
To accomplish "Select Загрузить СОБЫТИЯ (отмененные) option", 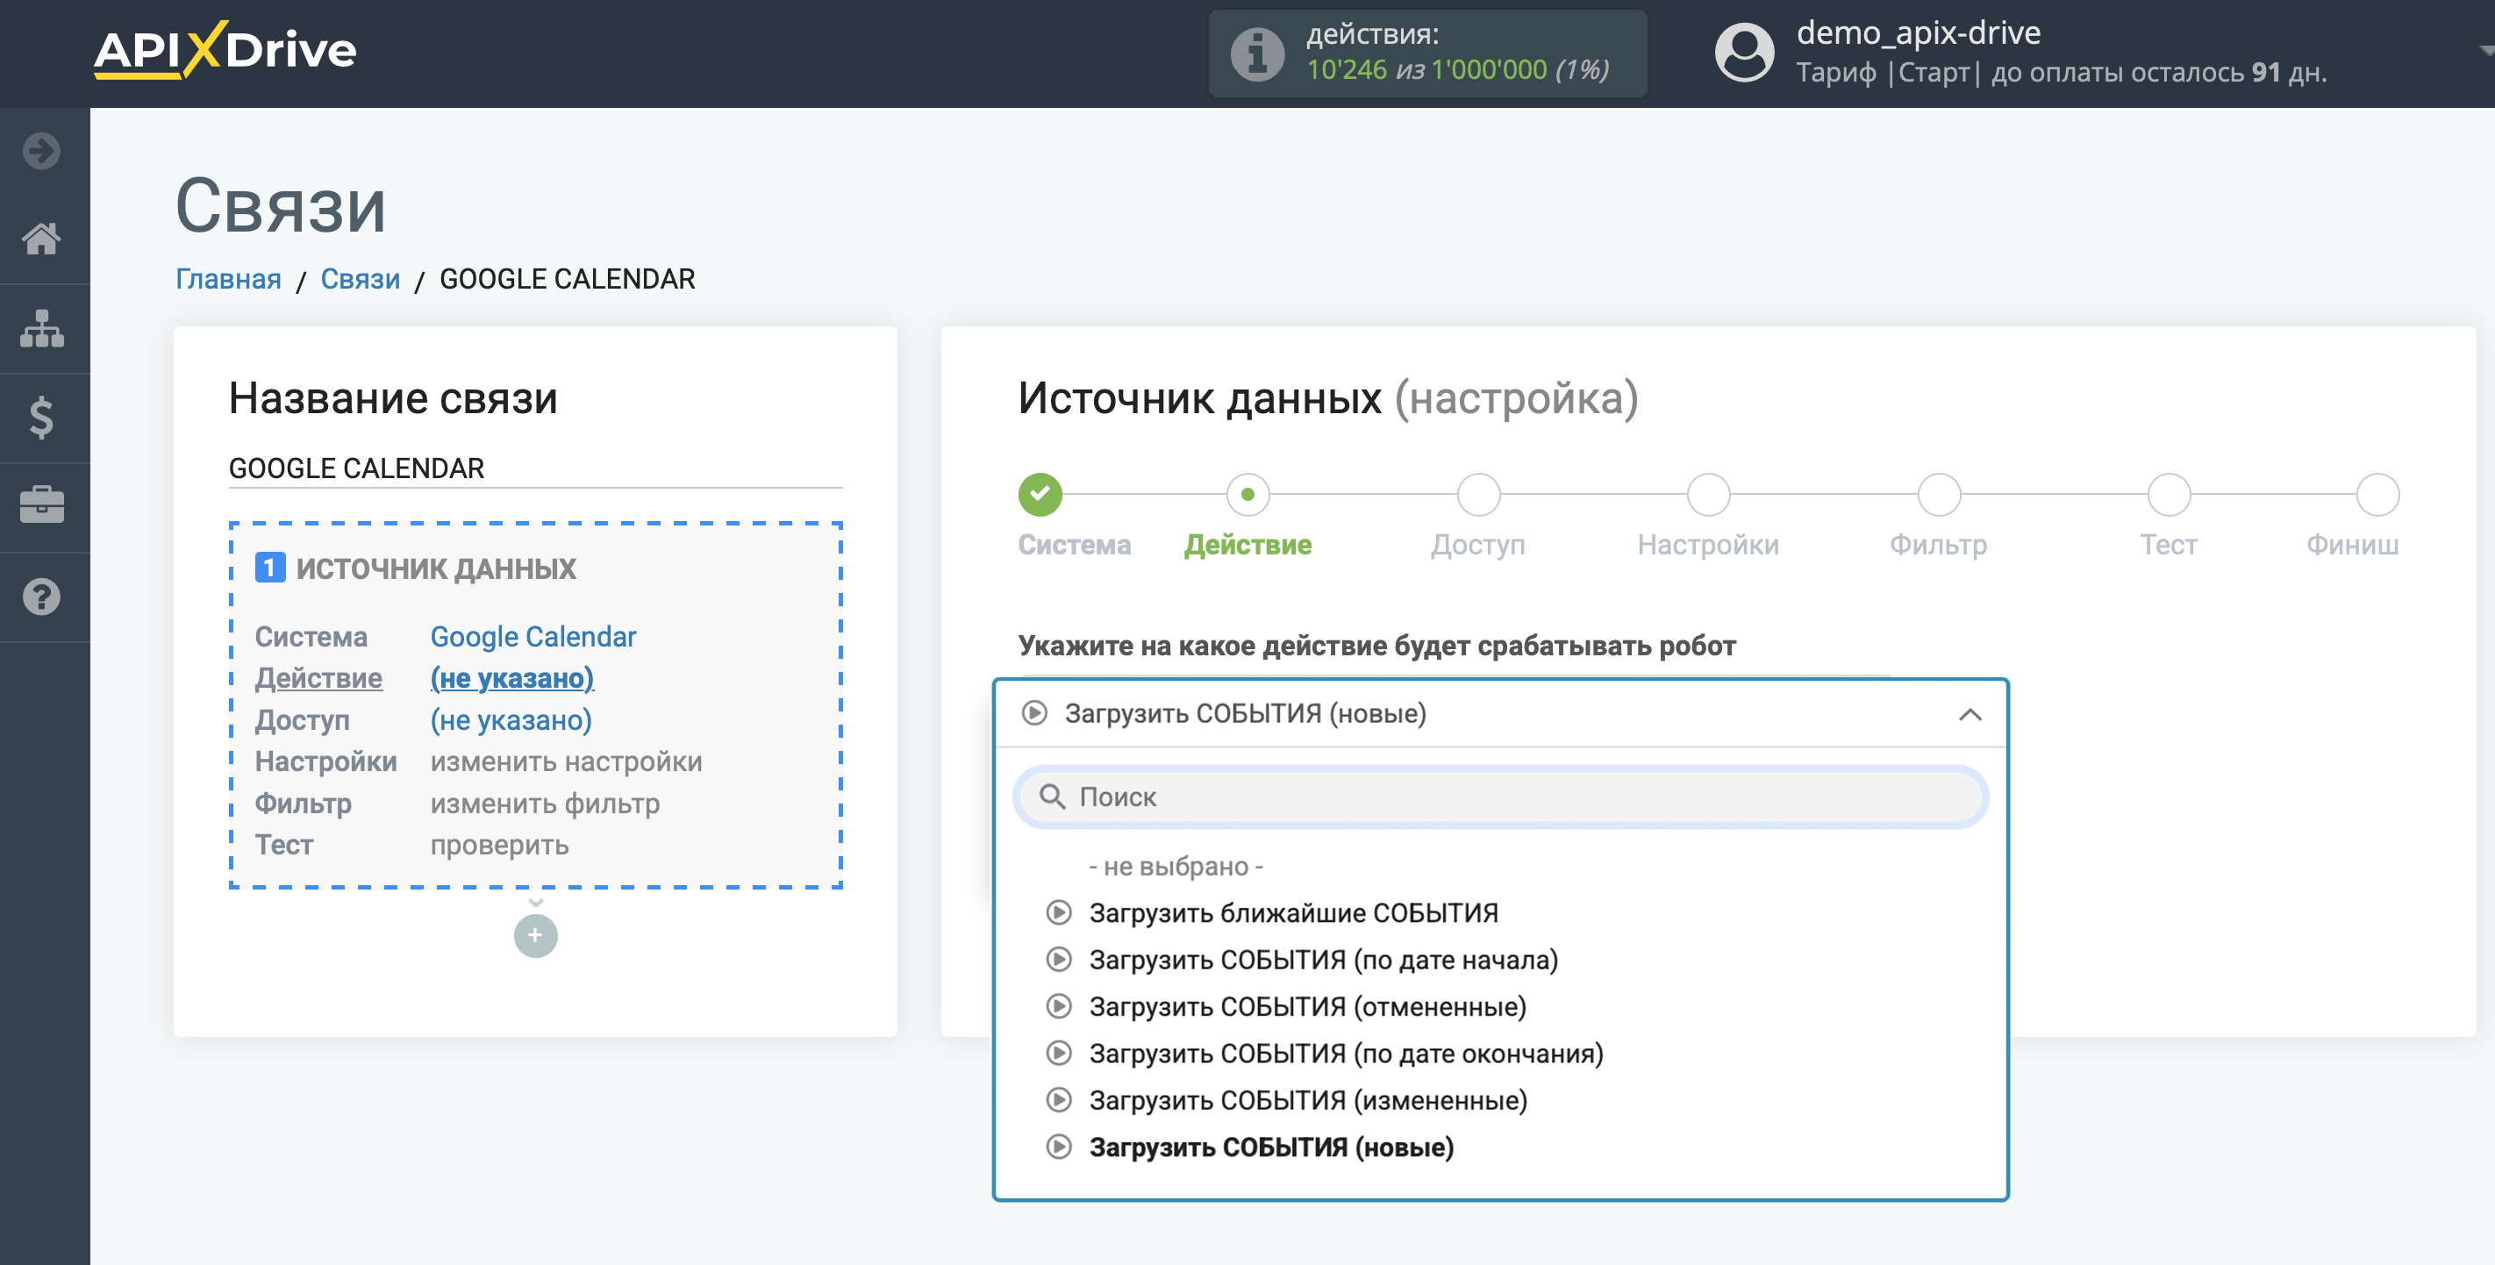I will tap(1307, 1006).
